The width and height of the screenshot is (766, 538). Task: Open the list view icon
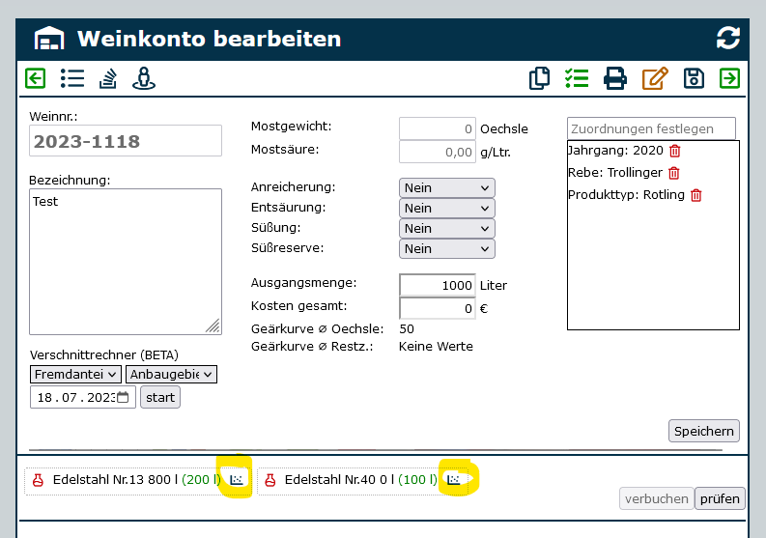point(71,78)
